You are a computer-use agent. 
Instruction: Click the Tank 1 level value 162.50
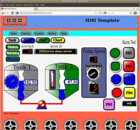30,82
